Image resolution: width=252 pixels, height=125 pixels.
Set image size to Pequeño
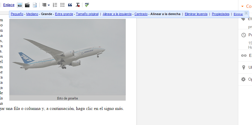pos(17,14)
